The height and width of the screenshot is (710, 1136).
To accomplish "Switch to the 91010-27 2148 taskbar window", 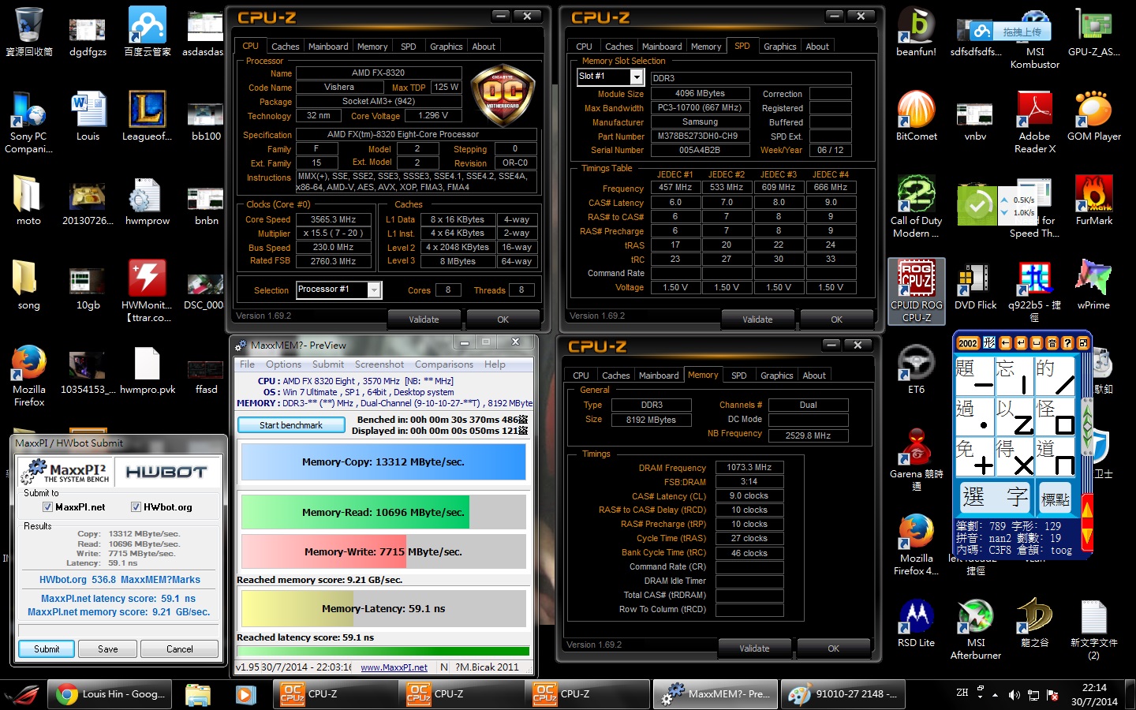I will click(x=843, y=694).
